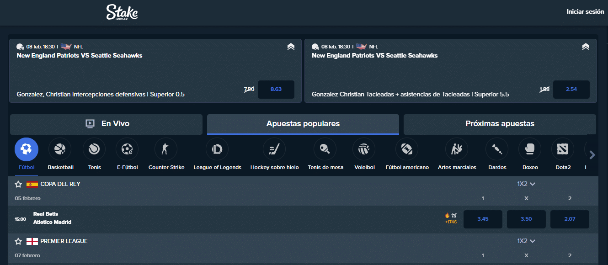Reveal more sports with right arrow
This screenshot has height=265, width=608.
coord(592,154)
